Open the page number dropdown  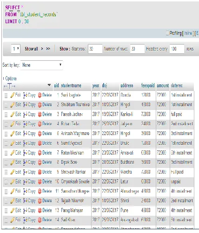pos(16,49)
